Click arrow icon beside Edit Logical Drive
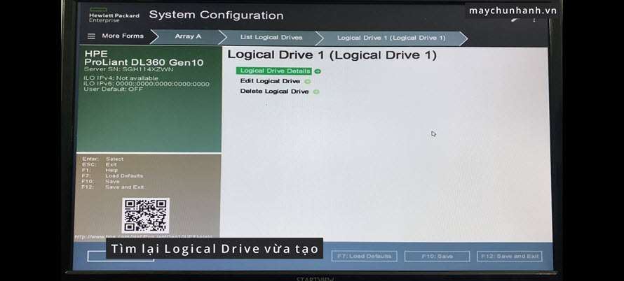 (307, 81)
